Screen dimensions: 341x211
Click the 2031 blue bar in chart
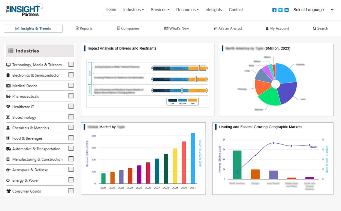(x=193, y=158)
